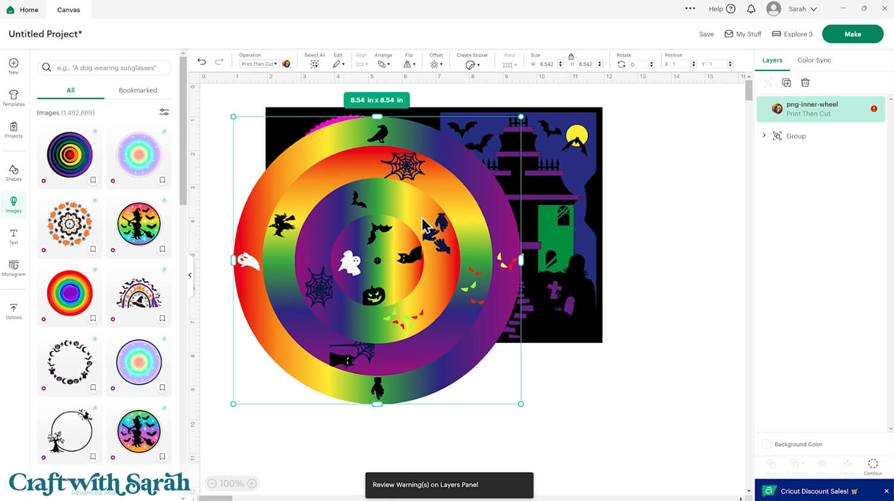Image resolution: width=894 pixels, height=501 pixels.
Task: Open My Stuff
Action: (x=743, y=34)
